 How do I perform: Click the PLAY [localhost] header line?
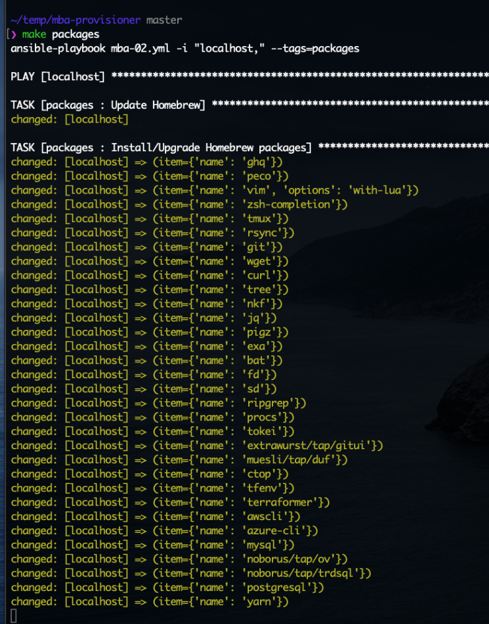[250, 77]
